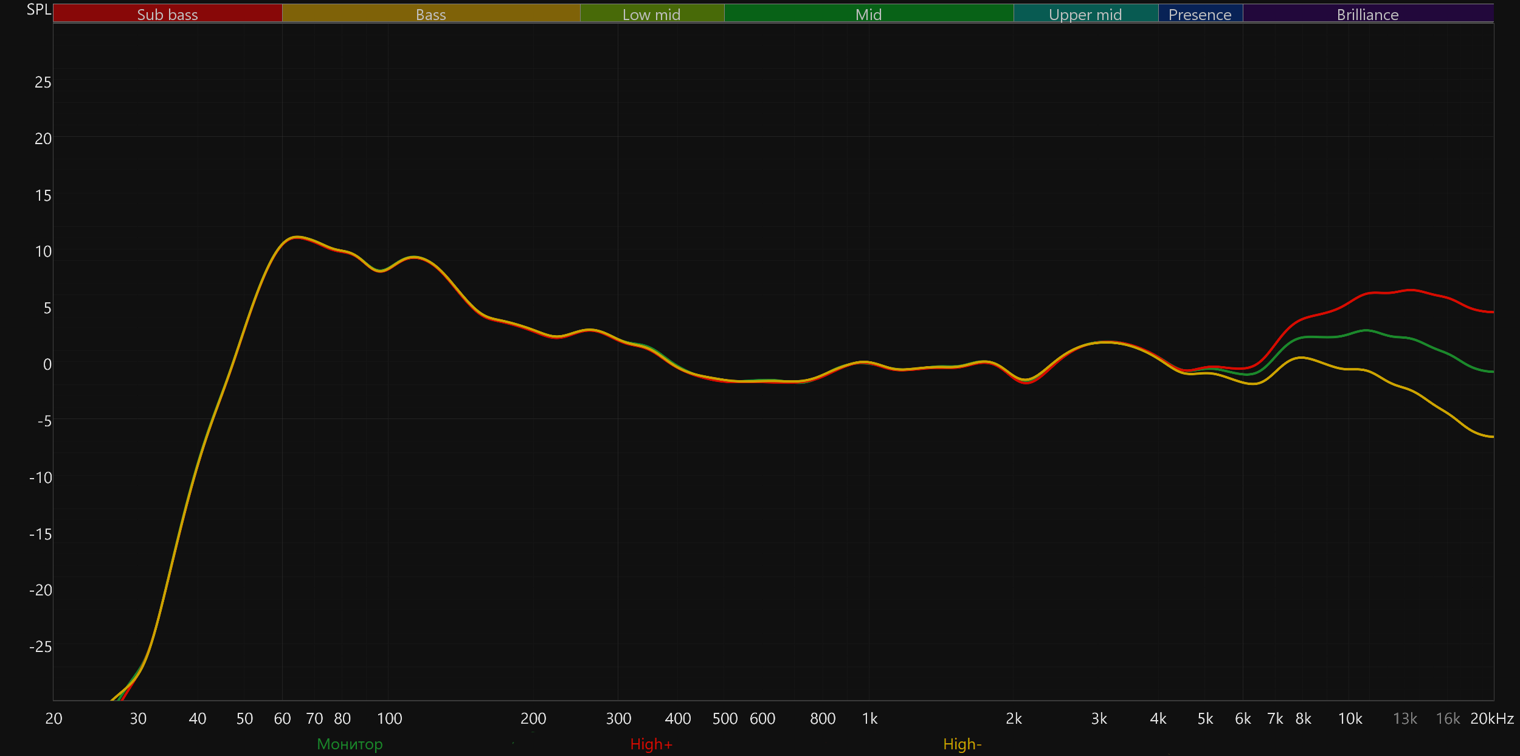Click the 2k frequency tick label

click(1014, 718)
